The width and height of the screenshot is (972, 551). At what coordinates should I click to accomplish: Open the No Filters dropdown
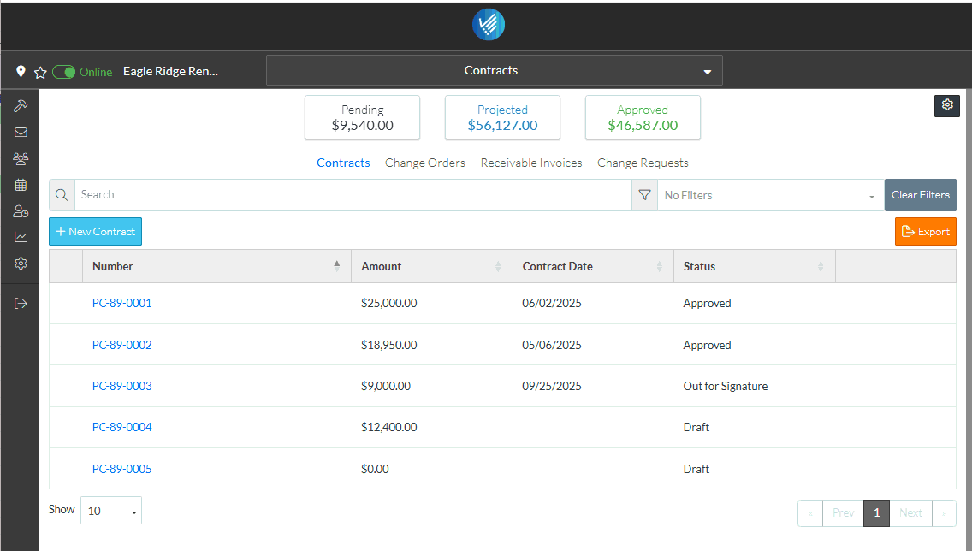[x=769, y=195]
